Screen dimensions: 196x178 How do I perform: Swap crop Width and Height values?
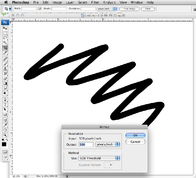tap(40, 9)
